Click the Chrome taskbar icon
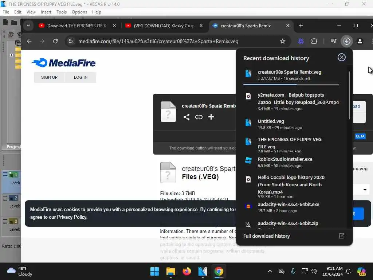 click(219, 271)
